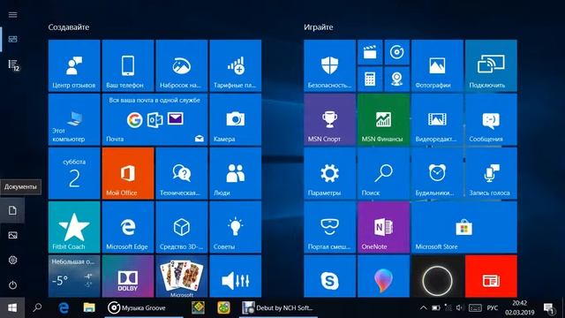565x318 pixels.
Task: Open taskbar search magnifier
Action: [37, 308]
